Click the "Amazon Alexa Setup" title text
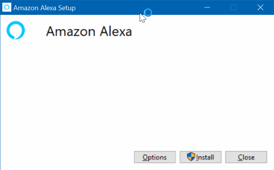 click(x=45, y=8)
